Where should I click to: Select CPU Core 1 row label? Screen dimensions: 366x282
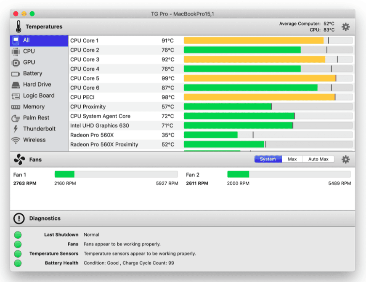84,41
